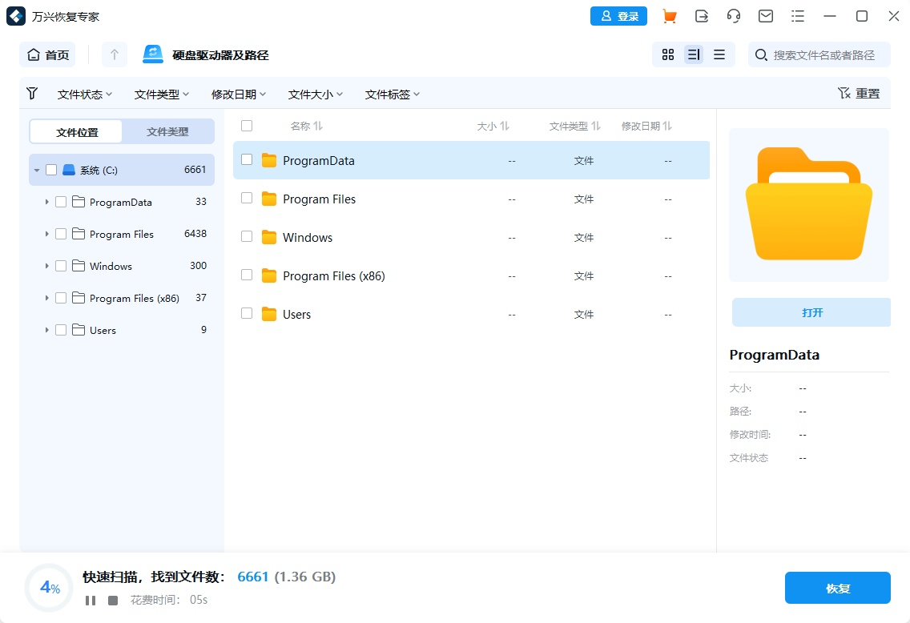Open the shopping cart icon

pos(670,16)
